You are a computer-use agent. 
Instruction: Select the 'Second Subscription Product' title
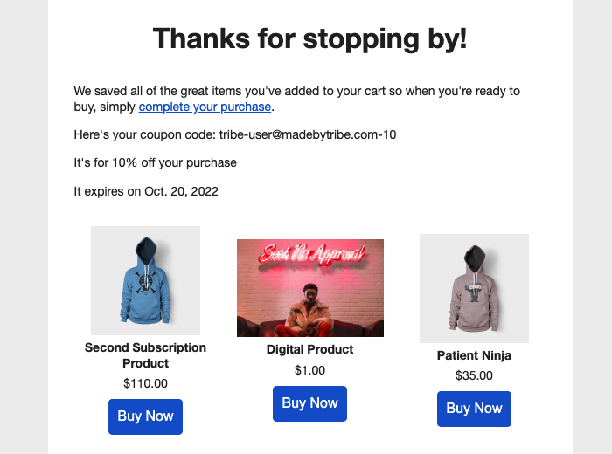(146, 355)
